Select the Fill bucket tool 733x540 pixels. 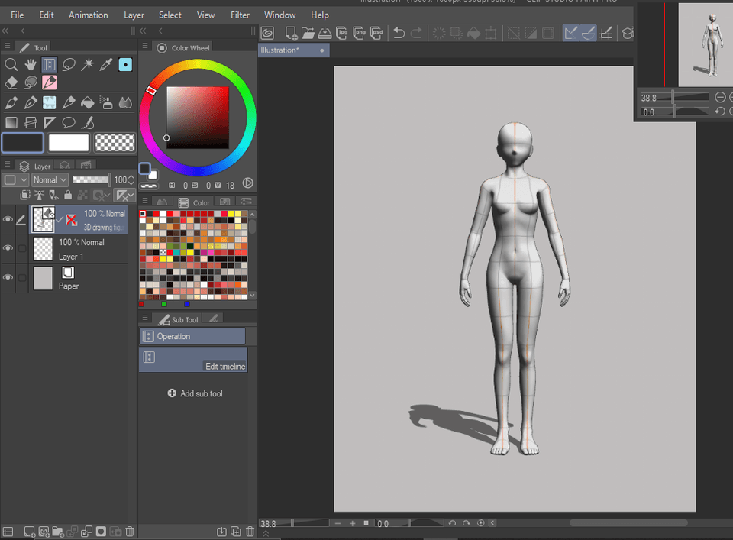tap(87, 102)
